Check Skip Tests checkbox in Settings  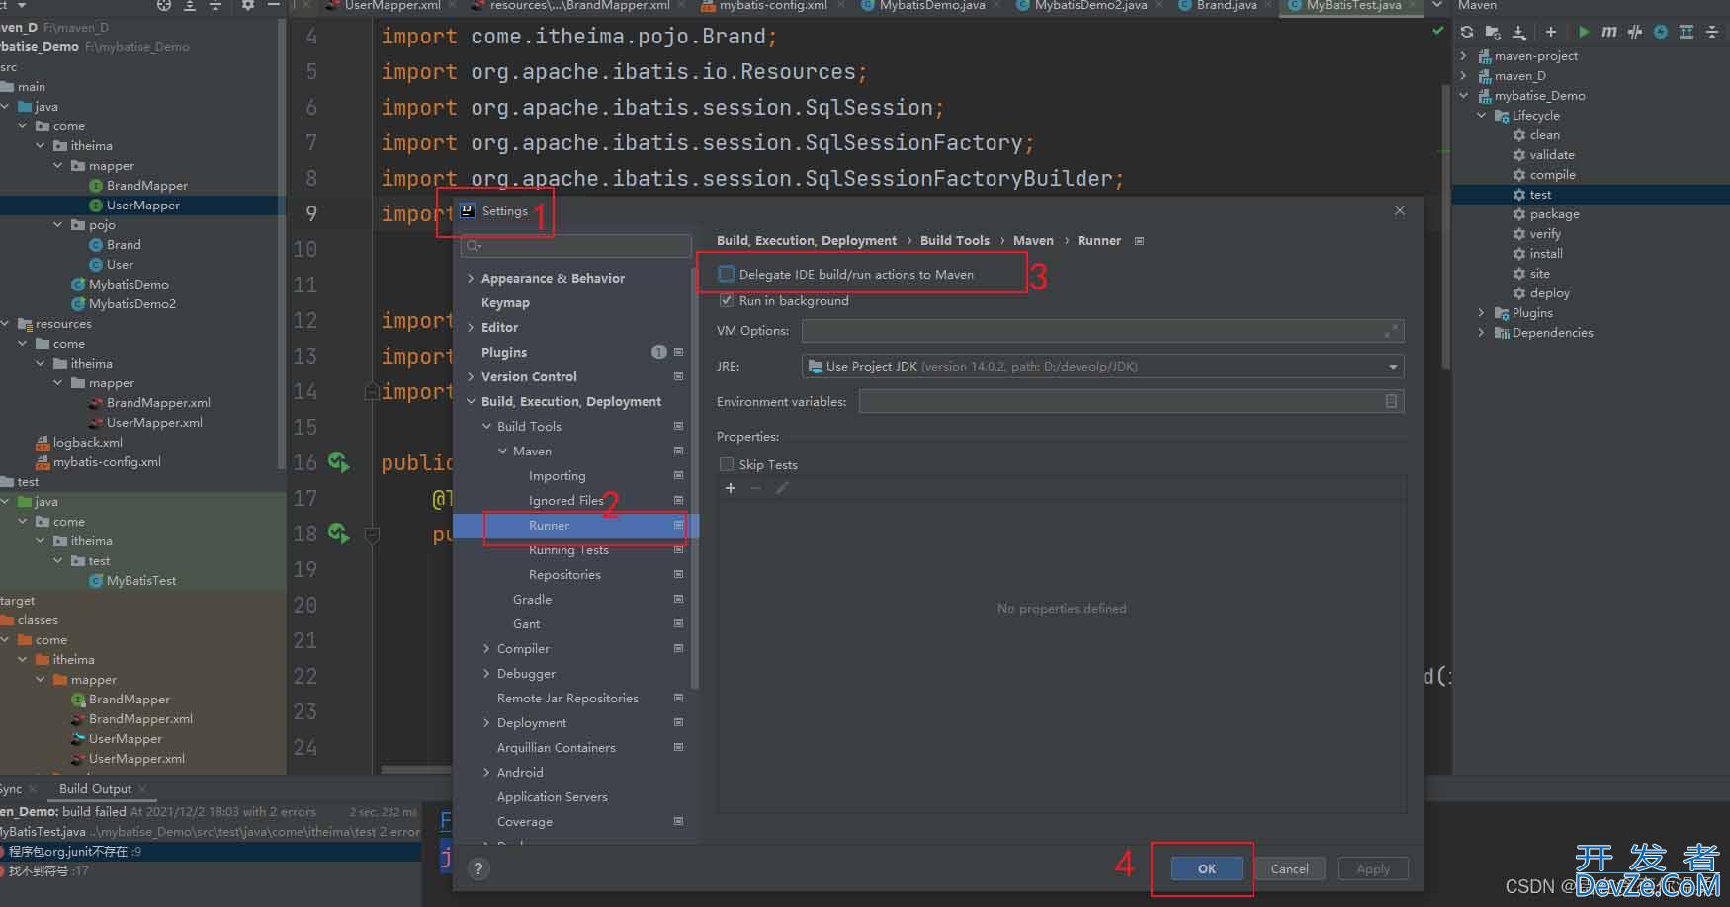pyautogui.click(x=727, y=464)
